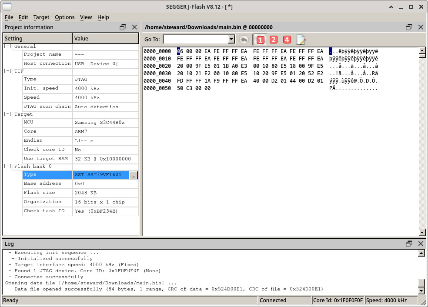The height and width of the screenshot is (307, 428).
Task: Click '32 KB @ 0x10000000' value
Action: pyautogui.click(x=103, y=159)
